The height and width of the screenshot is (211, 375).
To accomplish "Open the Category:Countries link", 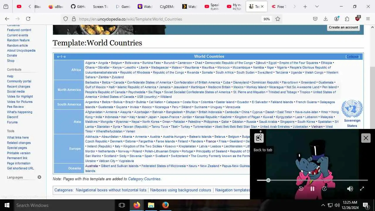I will [144, 179].
